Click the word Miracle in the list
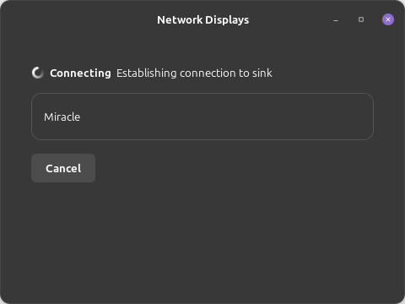 pyautogui.click(x=62, y=117)
